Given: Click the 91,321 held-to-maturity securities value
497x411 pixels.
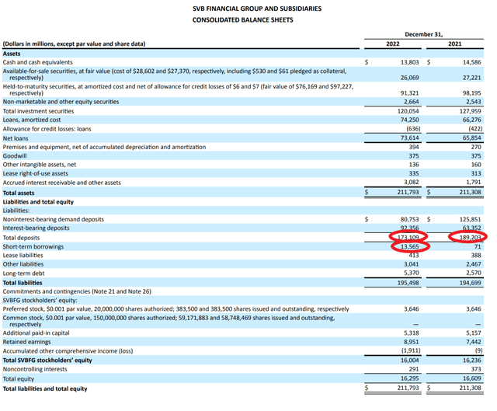Looking at the screenshot, I should pos(409,93).
